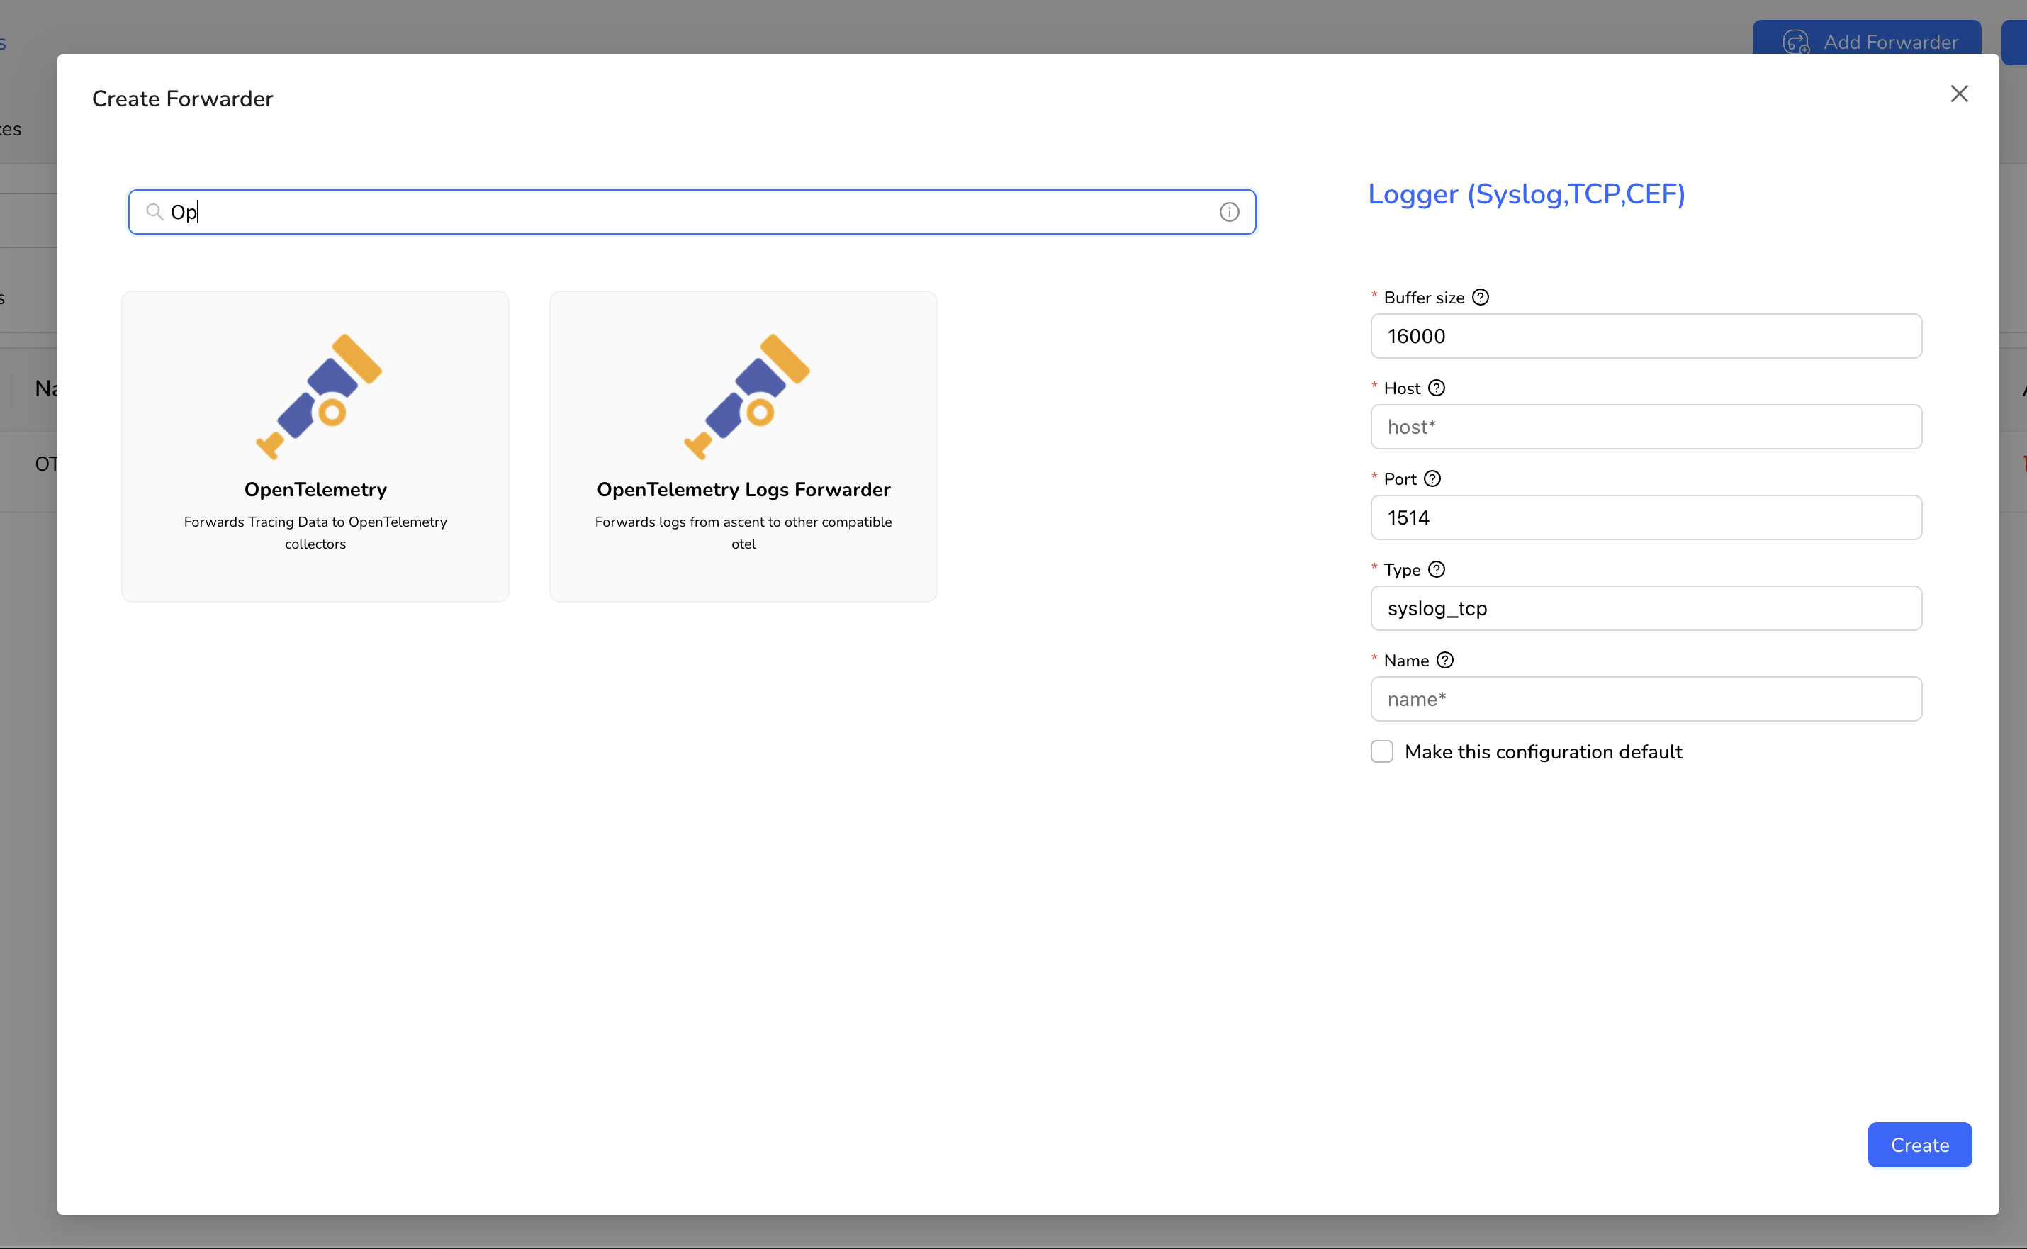Screen dimensions: 2027x1249
Task: Click the Host input field
Action: (x=1646, y=427)
